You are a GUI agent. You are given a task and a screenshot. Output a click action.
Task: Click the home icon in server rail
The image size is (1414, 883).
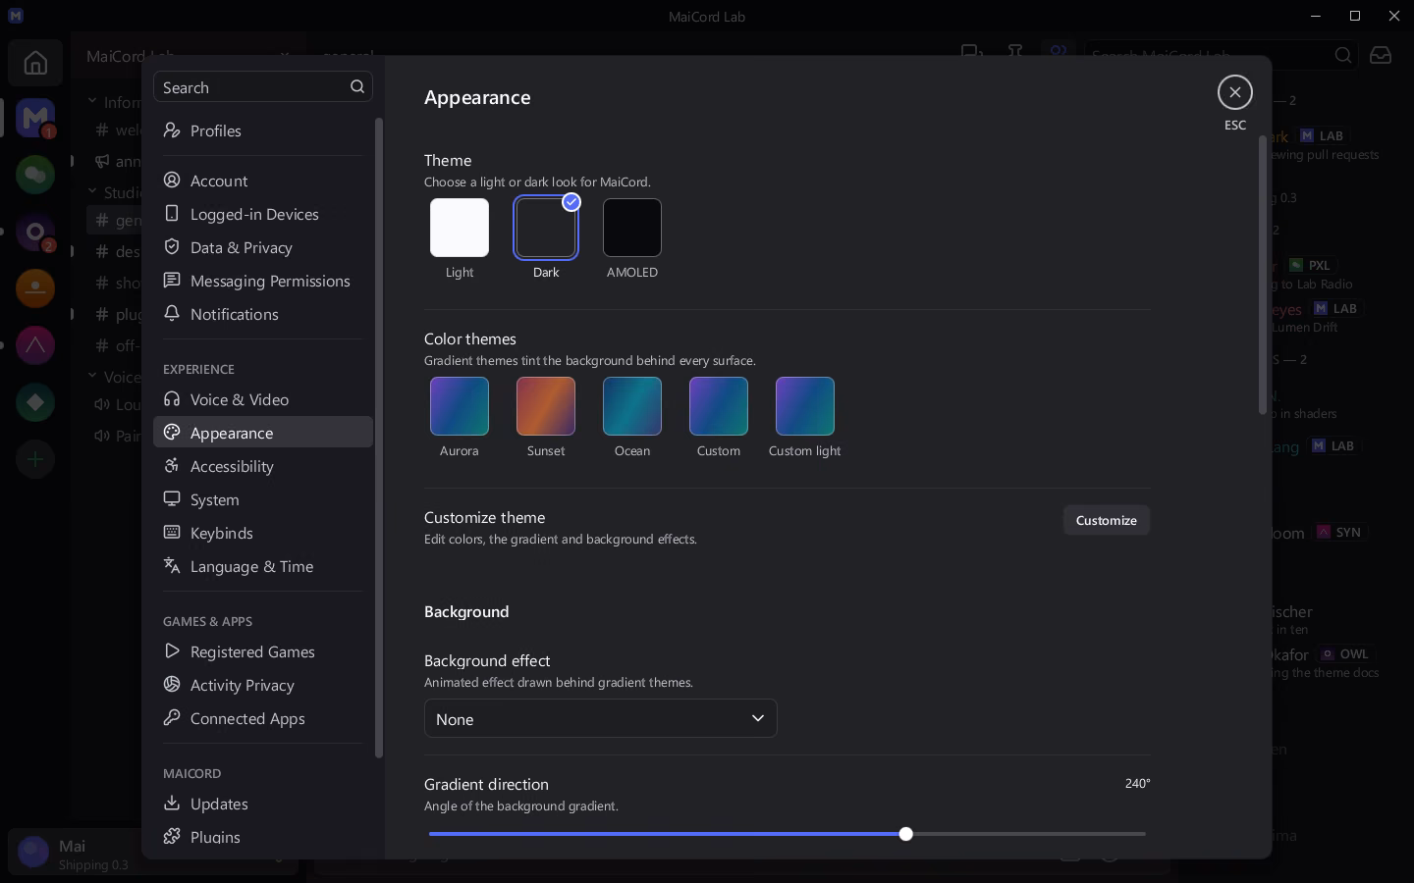pos(35,63)
